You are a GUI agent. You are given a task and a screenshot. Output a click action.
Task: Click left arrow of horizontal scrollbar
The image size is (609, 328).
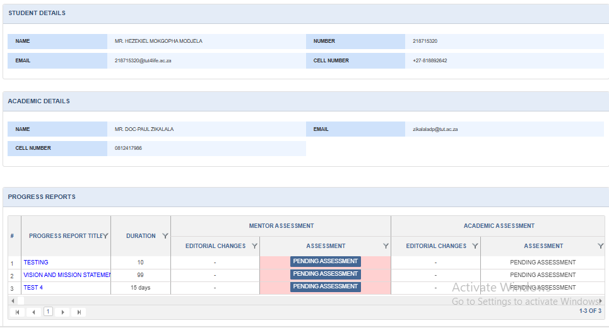(13, 301)
